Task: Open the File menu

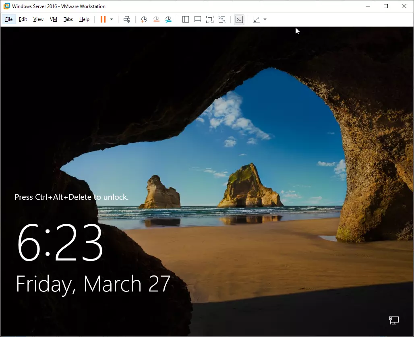Action: click(x=9, y=19)
